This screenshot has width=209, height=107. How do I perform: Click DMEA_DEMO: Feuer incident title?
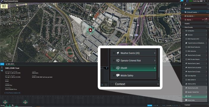point(12,68)
